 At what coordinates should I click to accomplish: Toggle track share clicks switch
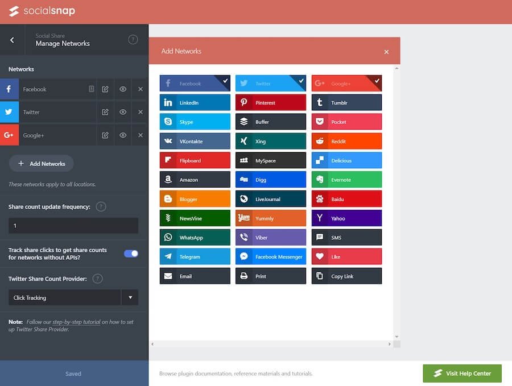131,254
